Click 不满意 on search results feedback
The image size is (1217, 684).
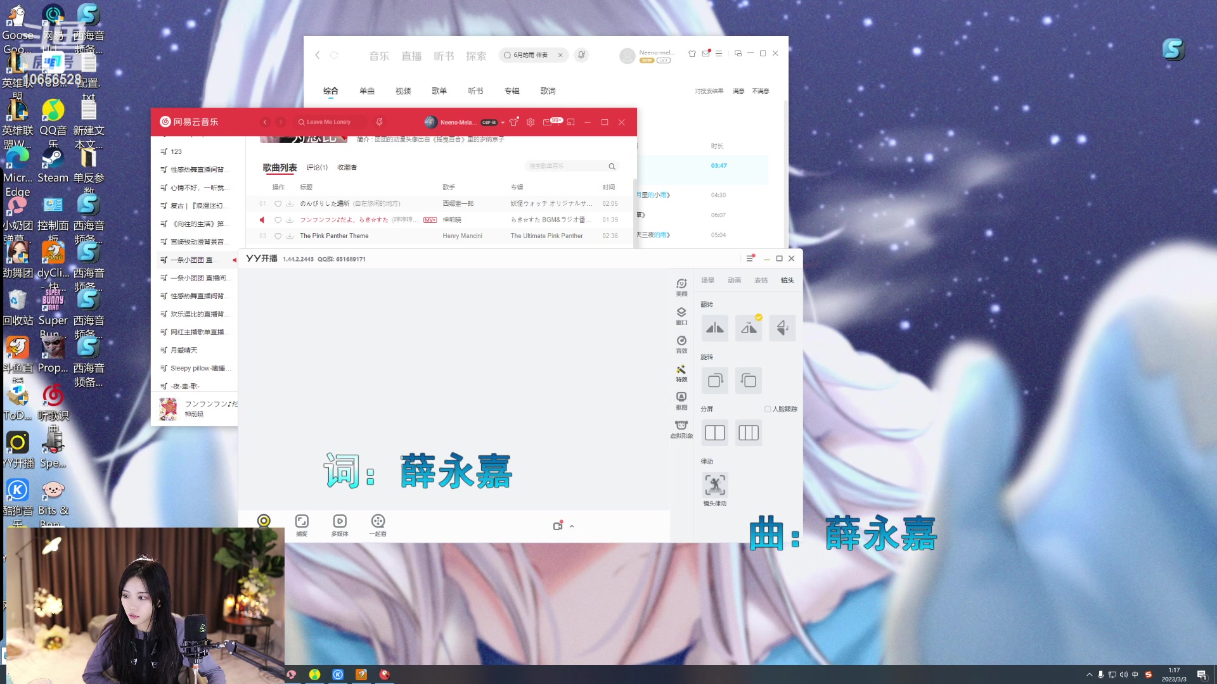(x=760, y=91)
